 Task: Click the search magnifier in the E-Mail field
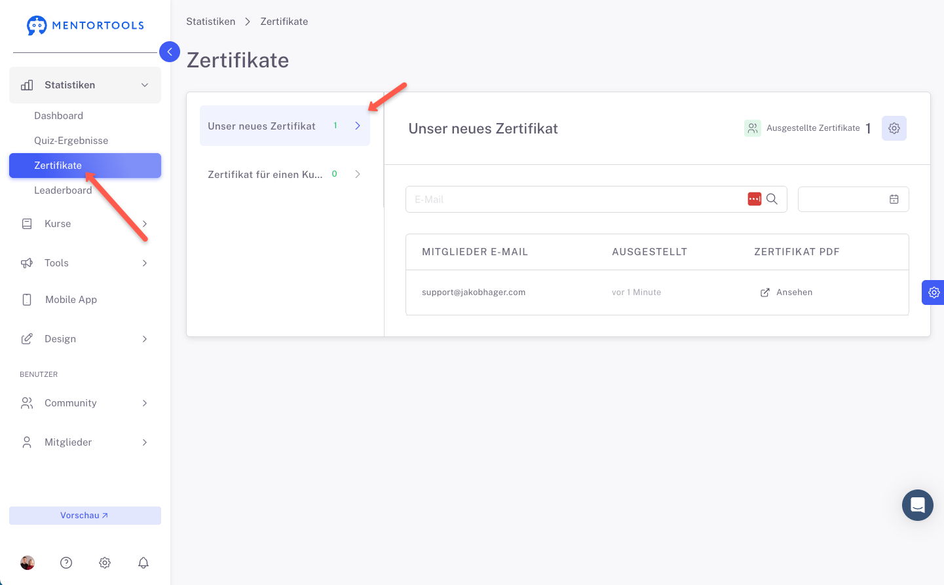click(772, 199)
